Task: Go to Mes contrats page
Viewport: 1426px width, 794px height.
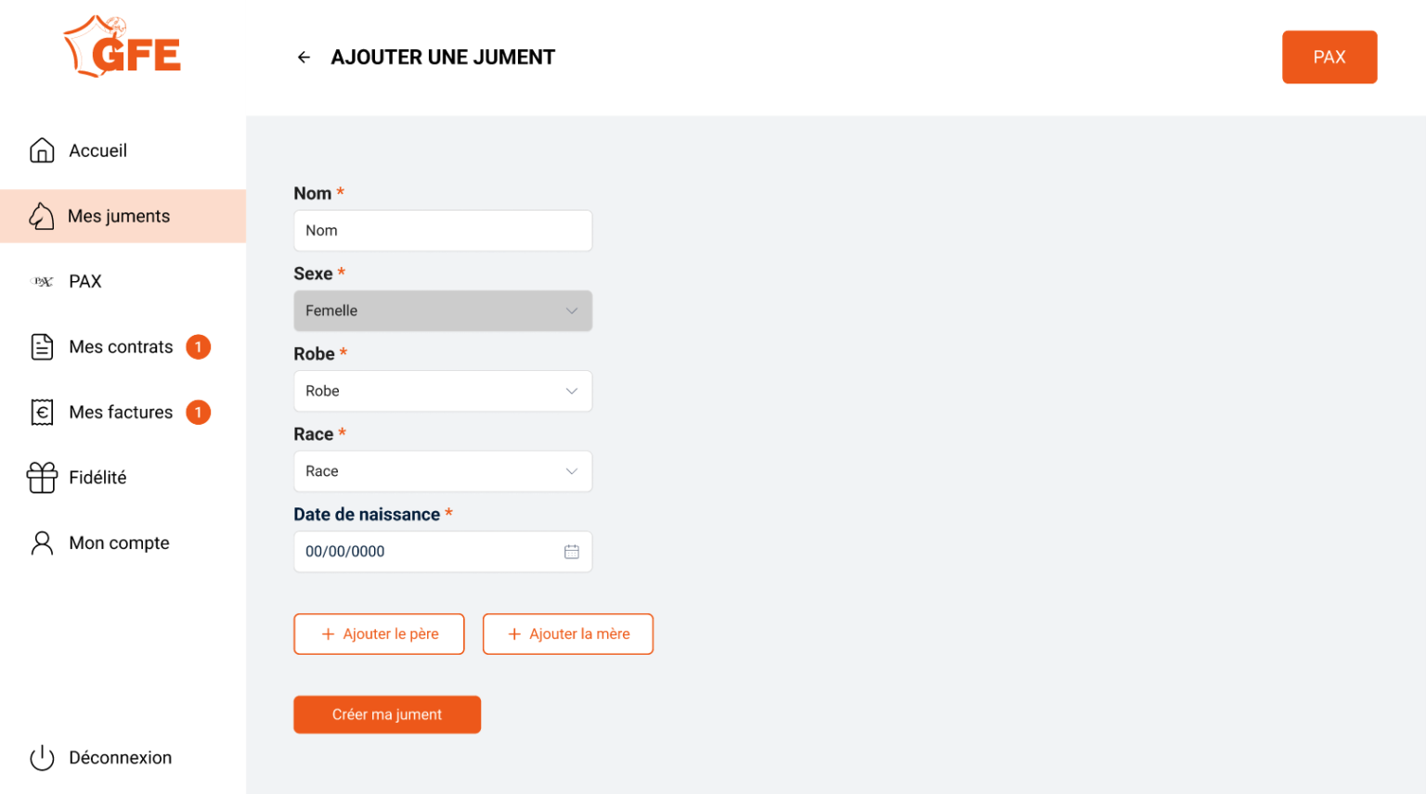Action: [121, 347]
